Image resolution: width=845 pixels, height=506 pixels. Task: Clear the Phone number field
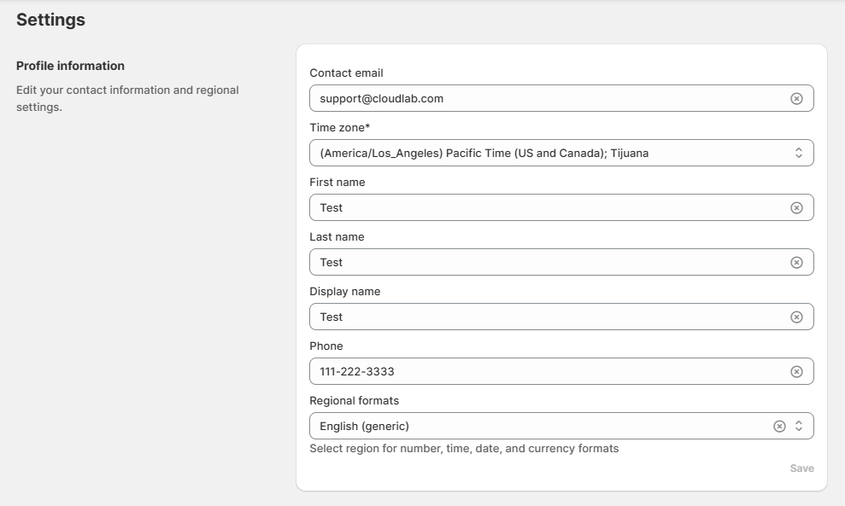796,371
